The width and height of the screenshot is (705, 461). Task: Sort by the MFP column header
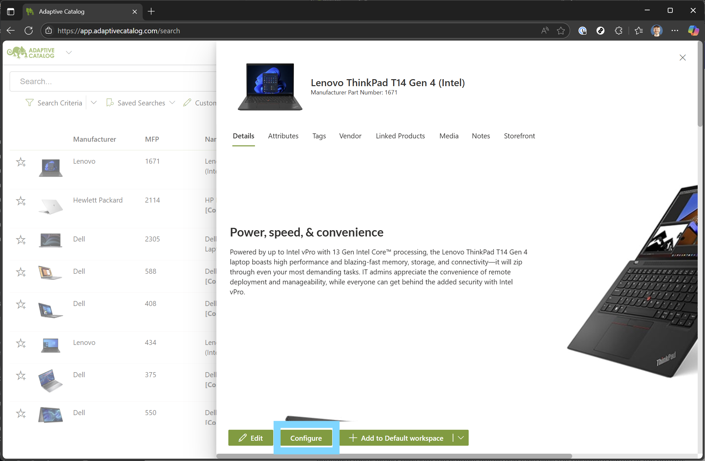pos(152,139)
